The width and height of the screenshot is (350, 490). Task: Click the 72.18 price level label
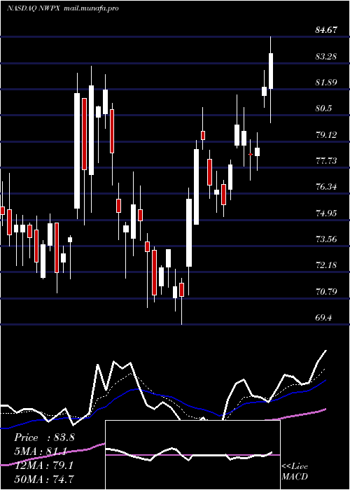(x=326, y=265)
